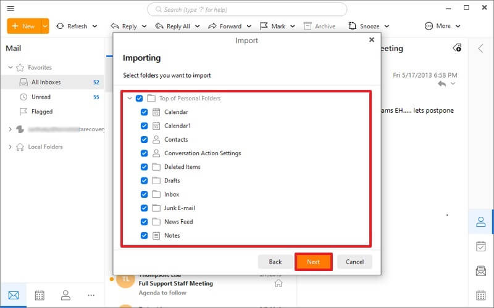Expand the Reply All dropdown arrow
This screenshot has width=494, height=308.
coord(197,26)
